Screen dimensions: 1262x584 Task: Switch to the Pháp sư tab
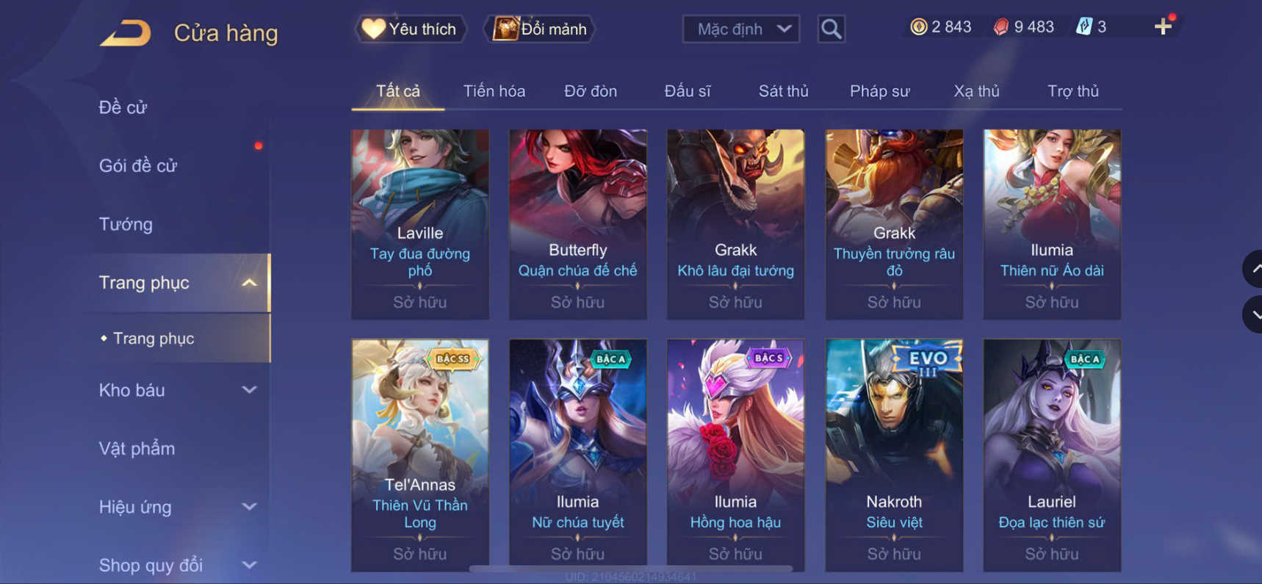point(879,91)
